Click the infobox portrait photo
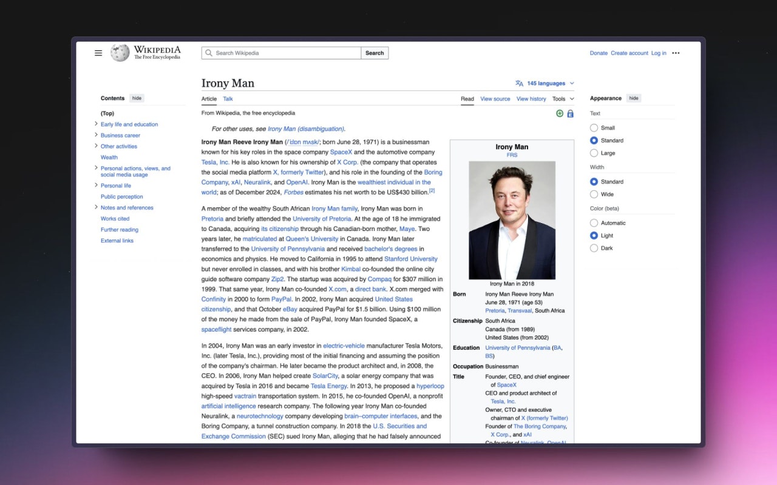 (x=512, y=220)
